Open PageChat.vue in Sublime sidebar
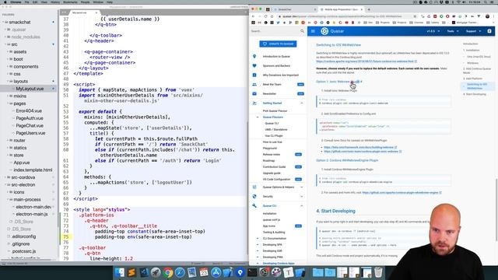This screenshot has width=498, height=280. (x=30, y=126)
